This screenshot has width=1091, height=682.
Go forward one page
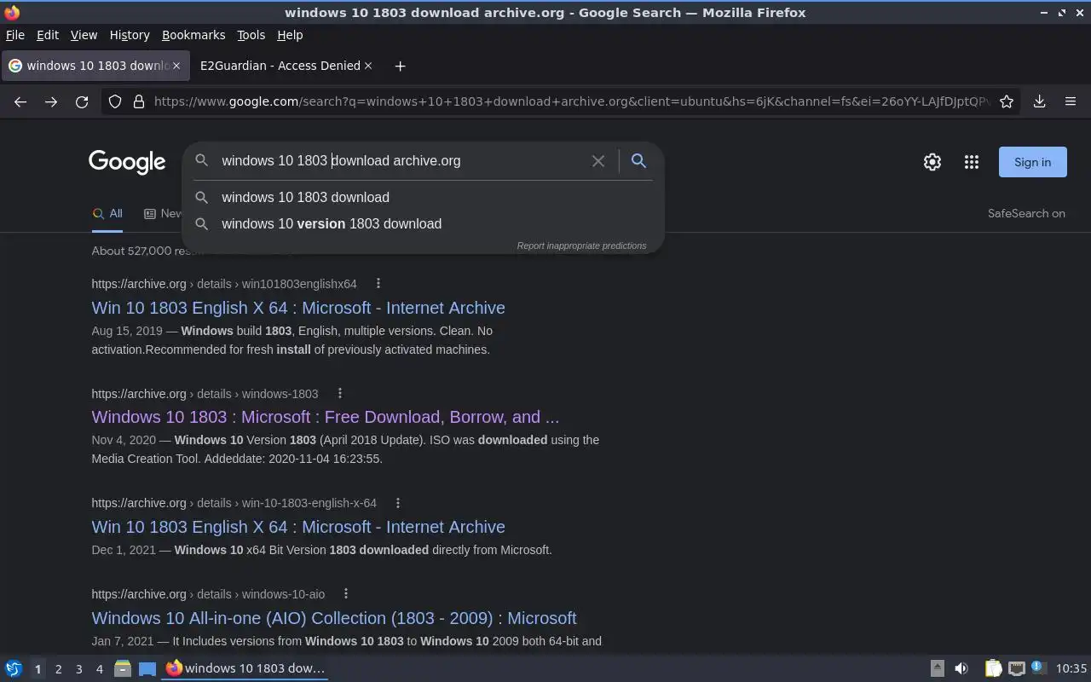pyautogui.click(x=51, y=101)
